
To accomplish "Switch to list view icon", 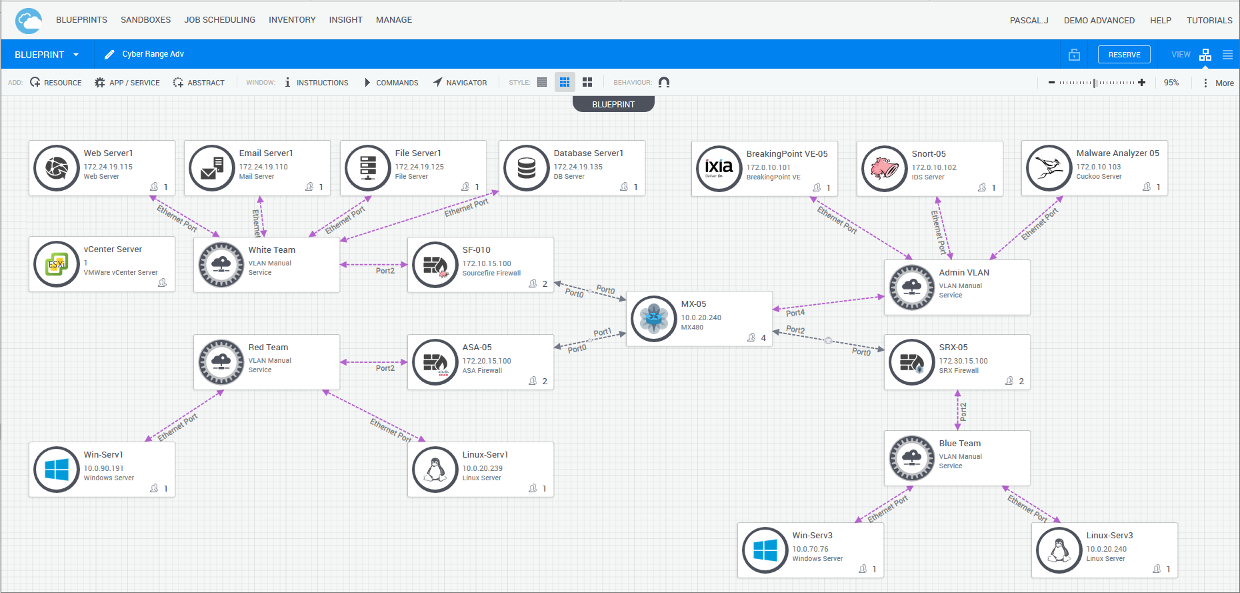I will (x=1227, y=55).
